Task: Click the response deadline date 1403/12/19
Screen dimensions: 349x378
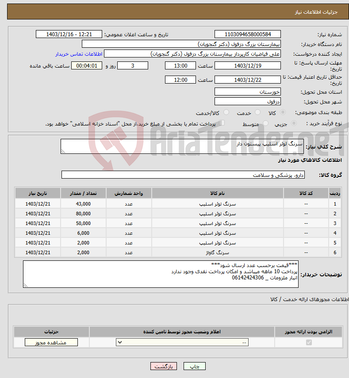Action: click(x=248, y=65)
